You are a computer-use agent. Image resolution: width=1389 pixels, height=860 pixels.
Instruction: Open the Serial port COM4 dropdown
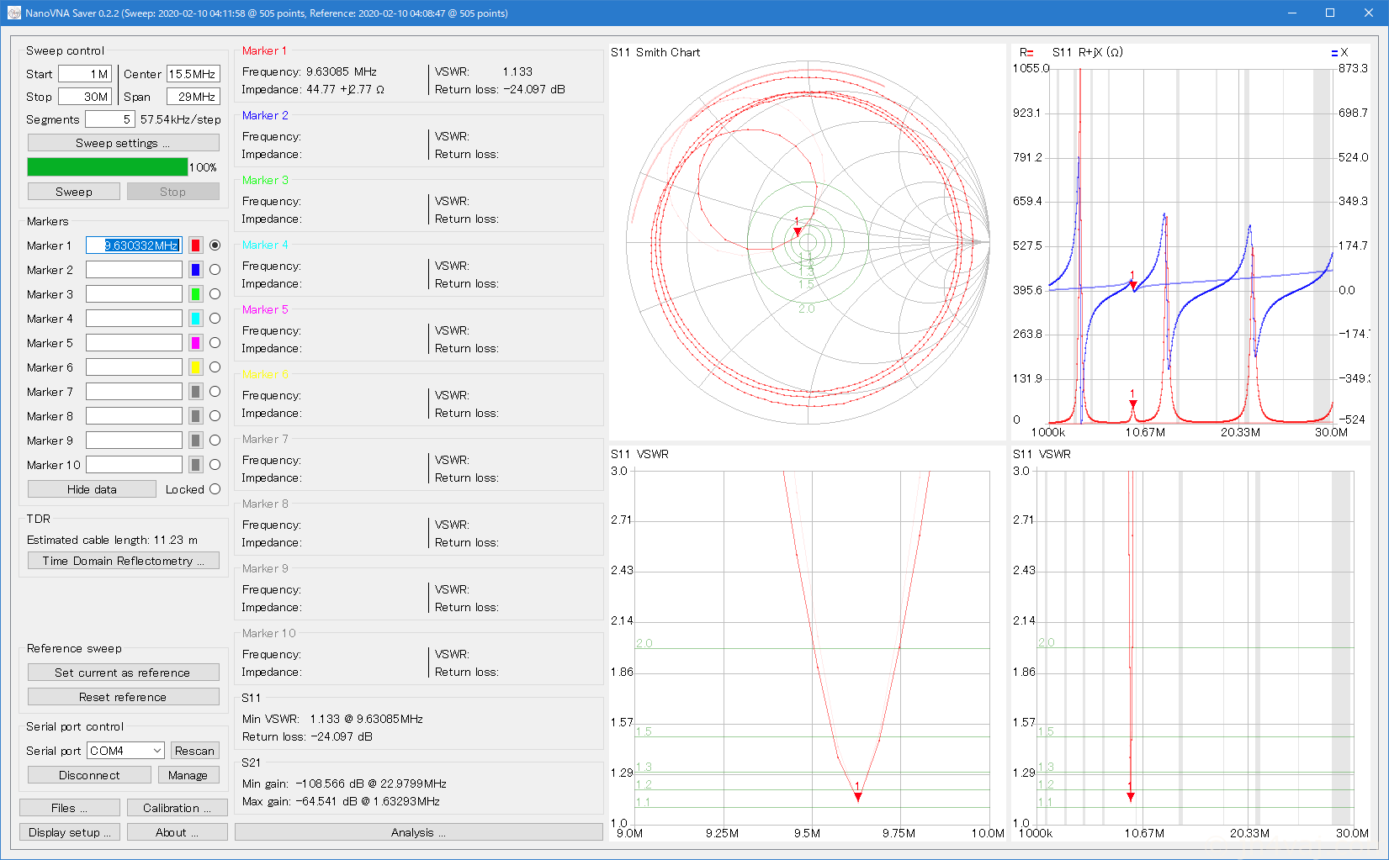click(x=125, y=751)
